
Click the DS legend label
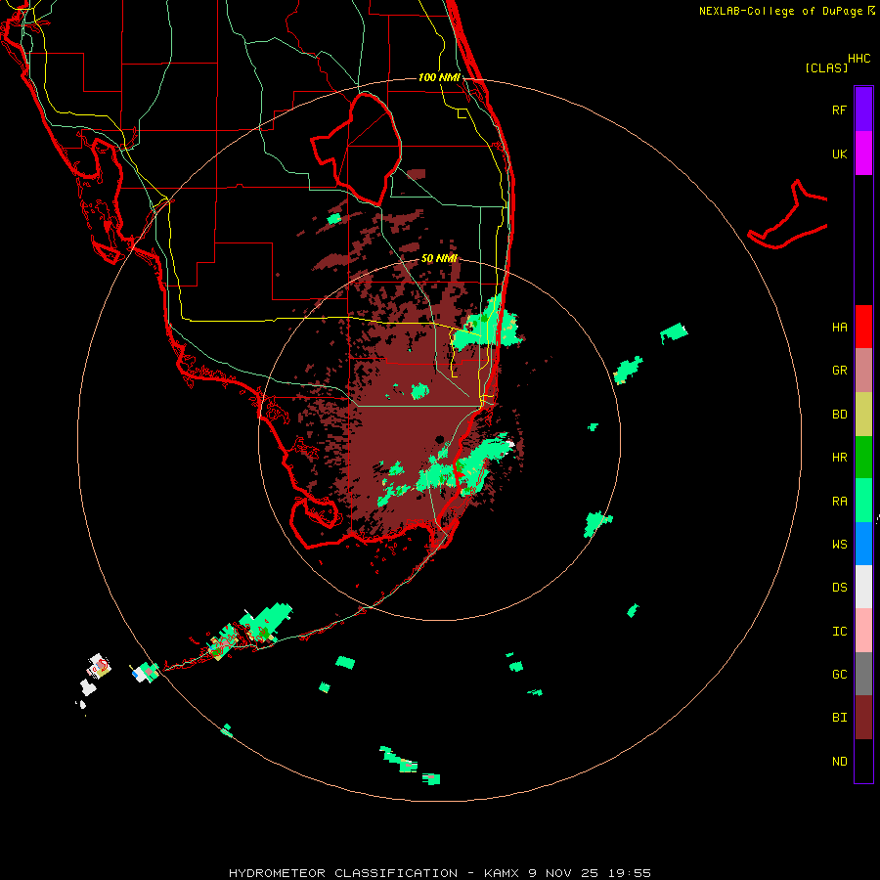pos(839,588)
